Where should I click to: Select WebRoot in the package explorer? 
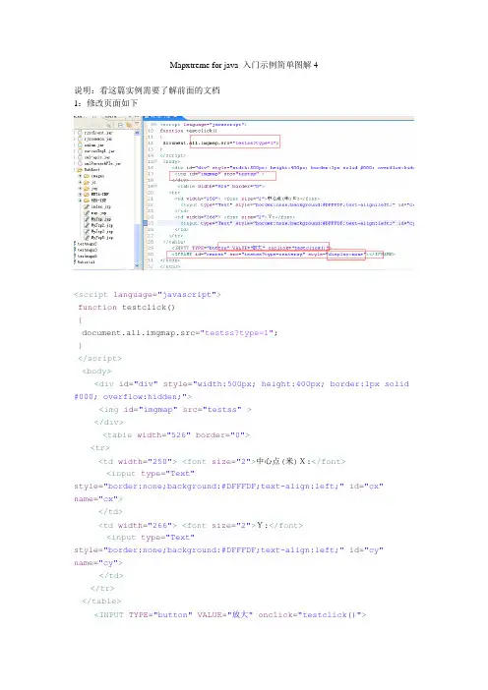click(92, 170)
